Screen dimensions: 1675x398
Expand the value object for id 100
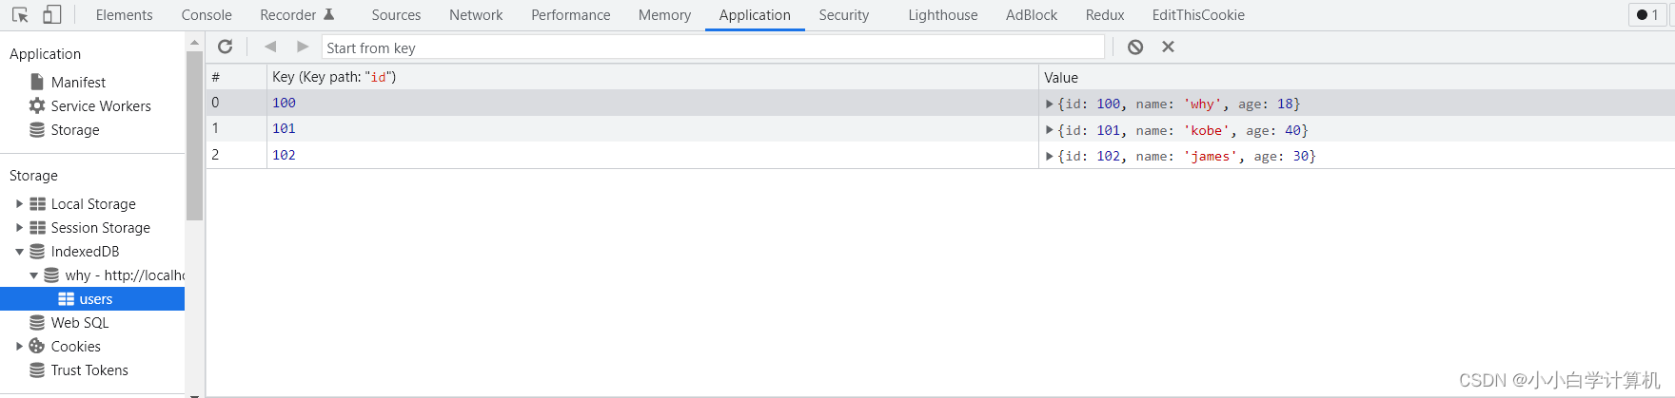[x=1049, y=104]
